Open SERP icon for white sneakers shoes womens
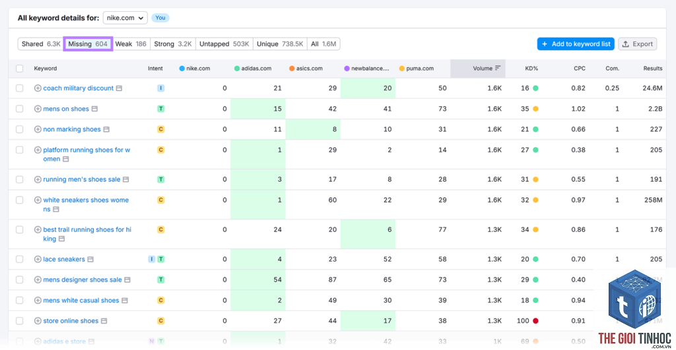 click(56, 209)
